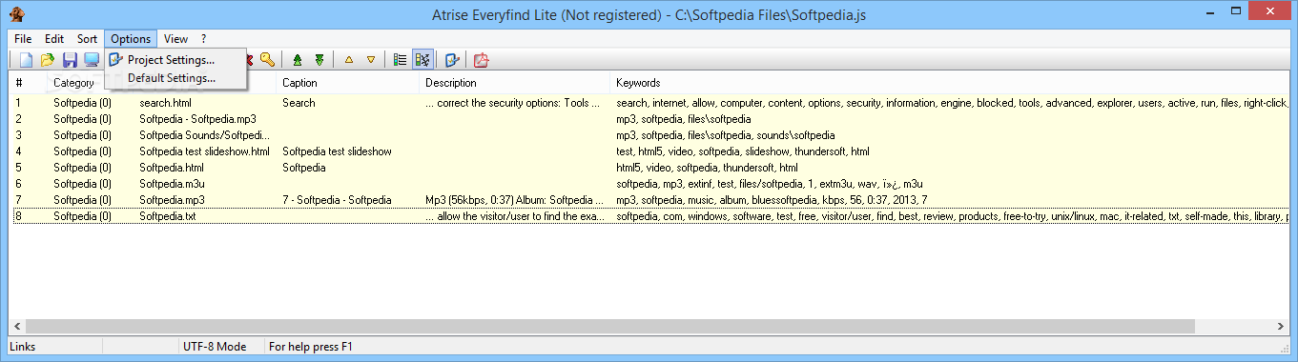Viewport: 1298px width, 362px height.
Task: Create a new project with blank page icon
Action: tap(27, 60)
